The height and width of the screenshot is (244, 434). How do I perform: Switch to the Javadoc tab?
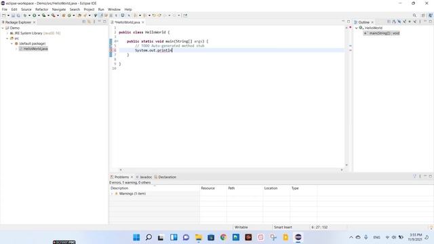tap(144, 177)
